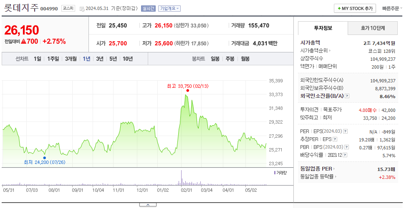Open the 동일업종 PER link
The width and height of the screenshot is (404, 208).
pyautogui.click(x=316, y=169)
